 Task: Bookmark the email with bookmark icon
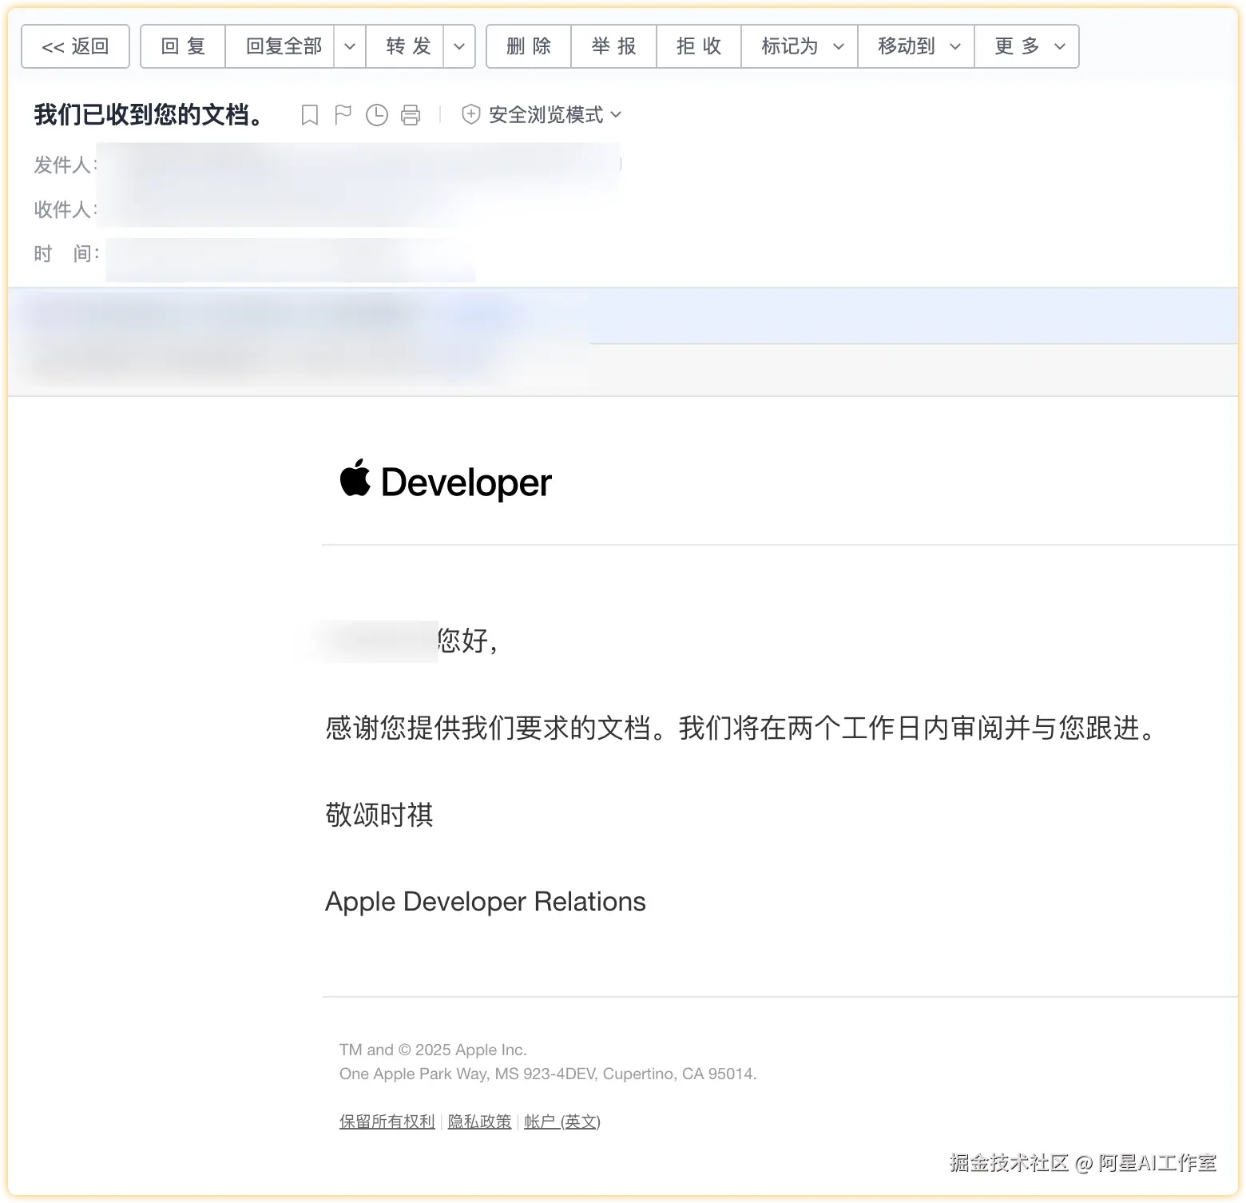tap(310, 115)
